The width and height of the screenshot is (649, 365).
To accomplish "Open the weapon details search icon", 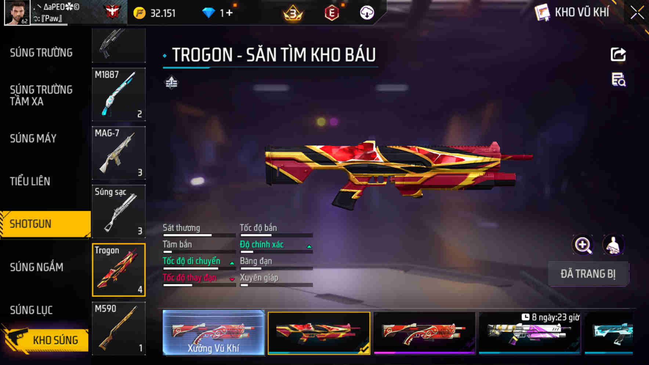I will click(619, 80).
